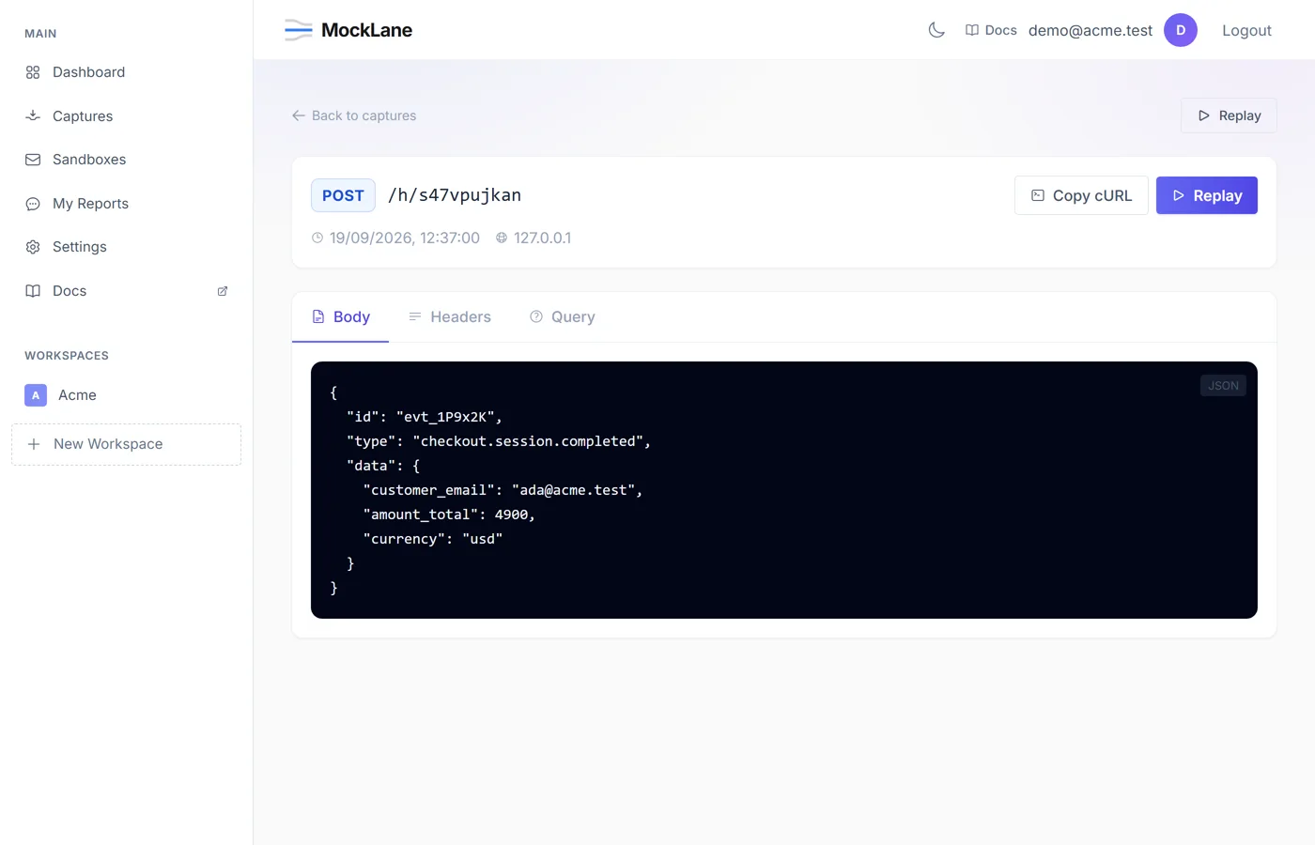1315x845 pixels.
Task: Click Docs book icon in sidebar
Action: (x=33, y=291)
